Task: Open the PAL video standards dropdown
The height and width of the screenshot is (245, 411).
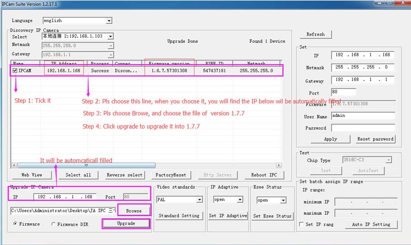Action: [x=199, y=200]
